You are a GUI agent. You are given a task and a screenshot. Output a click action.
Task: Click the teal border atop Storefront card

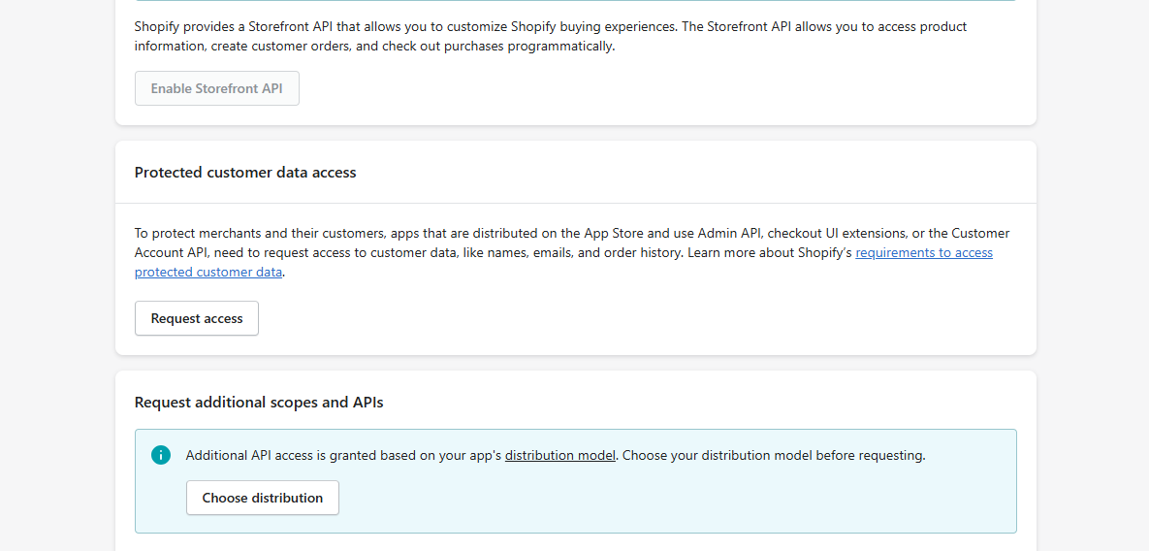tap(576, 1)
